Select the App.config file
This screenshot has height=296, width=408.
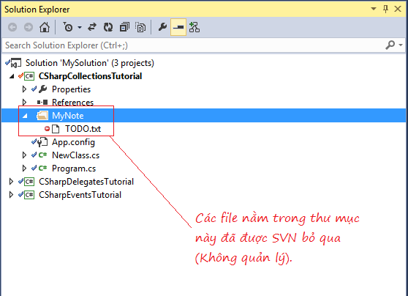73,142
